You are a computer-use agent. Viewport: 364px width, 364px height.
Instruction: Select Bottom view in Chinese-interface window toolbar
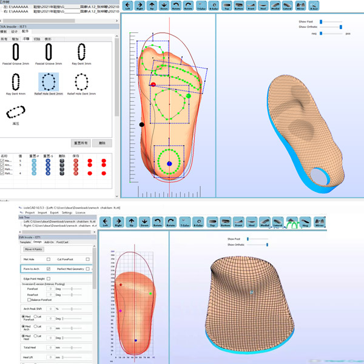click(x=239, y=5)
